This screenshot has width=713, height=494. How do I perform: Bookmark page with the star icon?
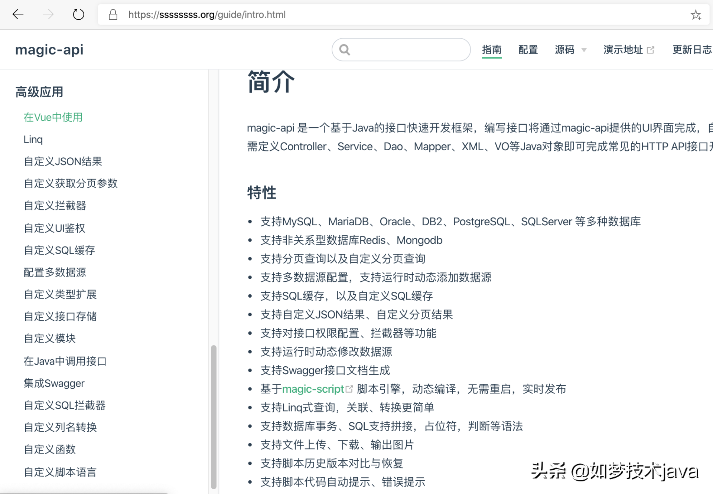click(x=696, y=15)
